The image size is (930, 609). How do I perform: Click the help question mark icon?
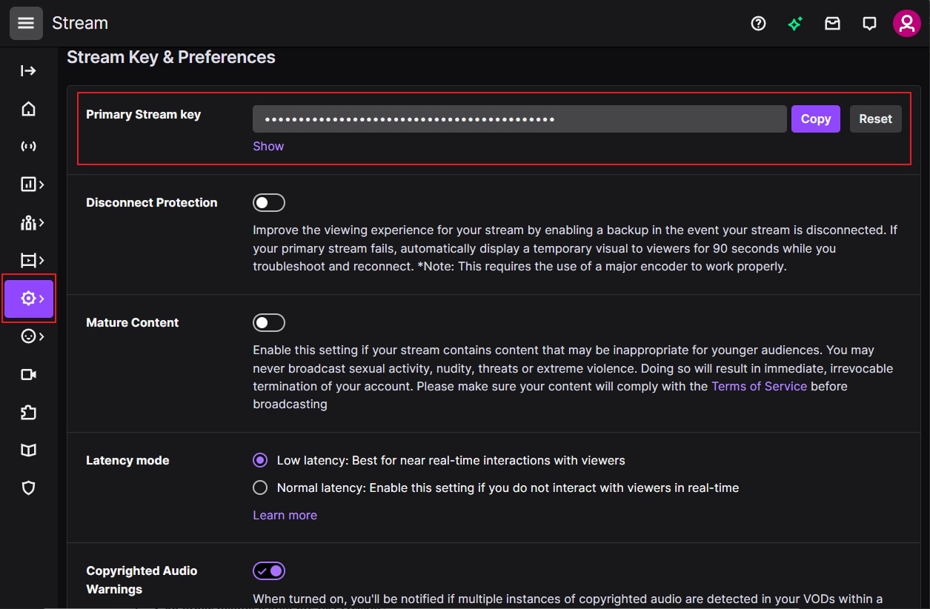[x=758, y=24]
